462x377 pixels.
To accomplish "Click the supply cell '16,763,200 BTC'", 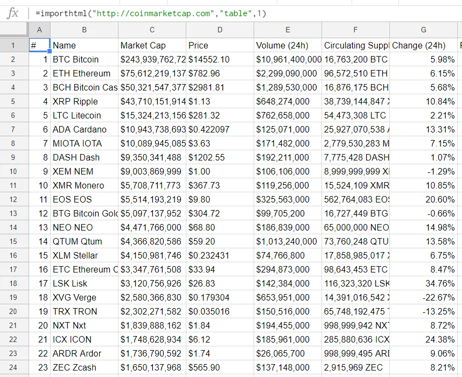I will 355,60.
